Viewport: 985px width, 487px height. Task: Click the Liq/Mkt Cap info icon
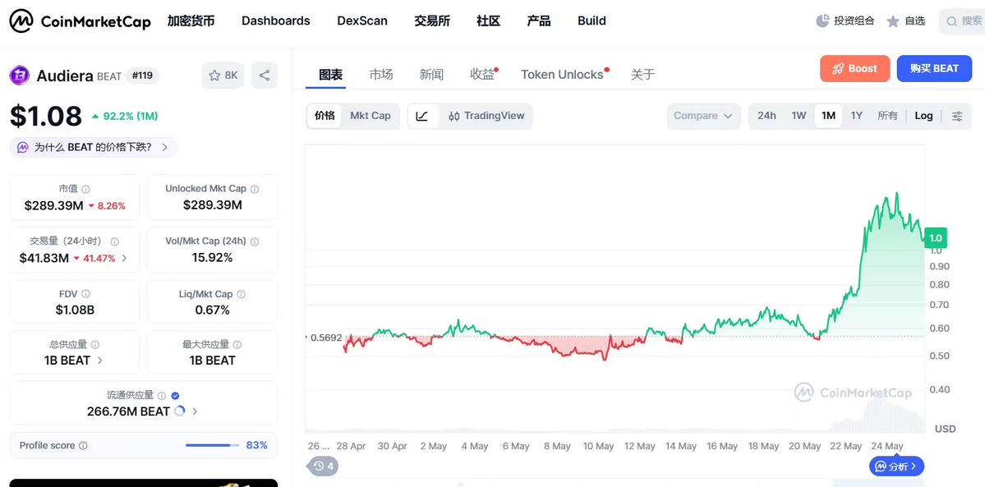click(x=242, y=294)
